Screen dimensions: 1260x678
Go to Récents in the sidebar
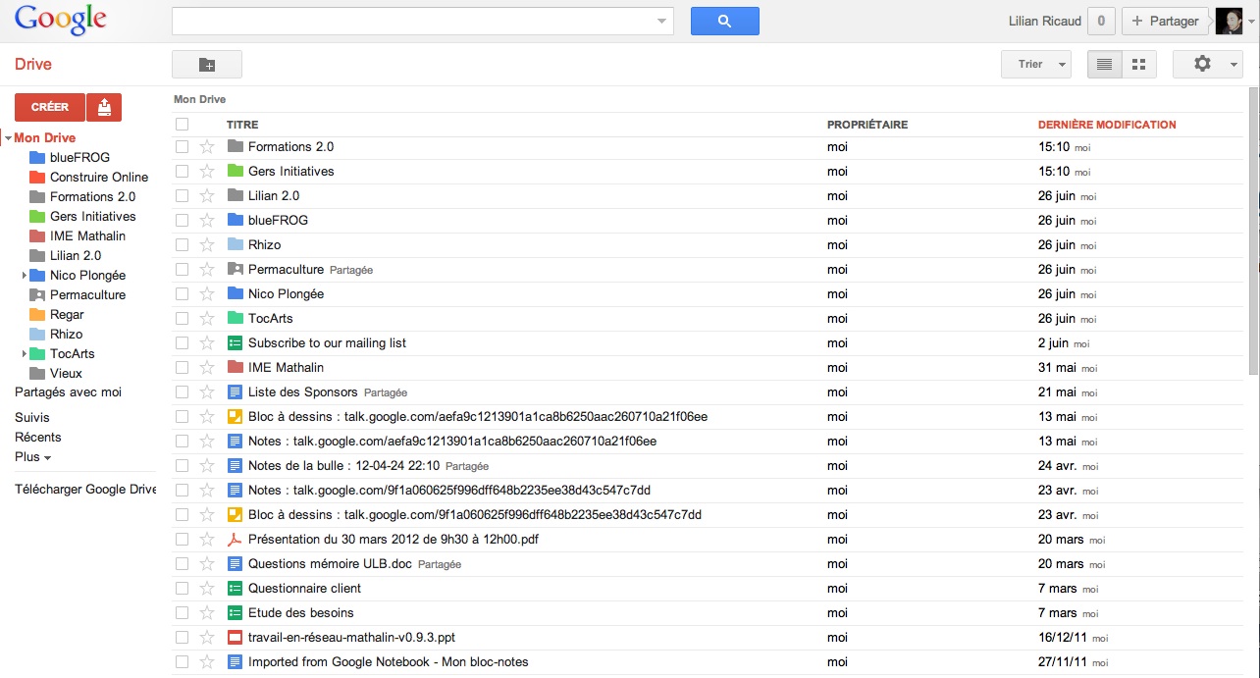(37, 438)
